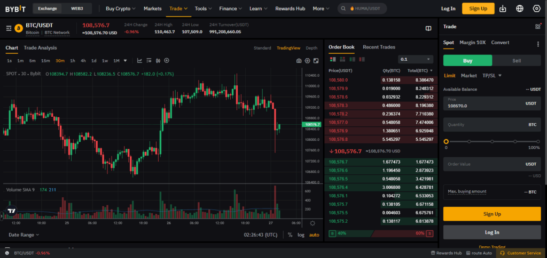Open order book 0.1 precision dropdown
Viewport: 547px width, 258px height.
416,59
